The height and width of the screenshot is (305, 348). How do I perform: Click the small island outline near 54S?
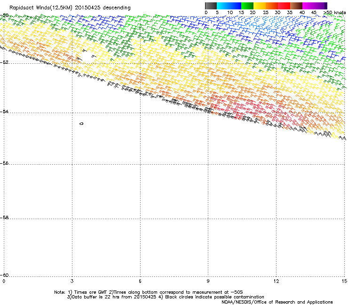pyautogui.click(x=81, y=123)
